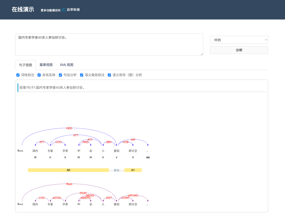Click the HED dependency arc label
Screen dimensions: 285x214
(x=69, y=128)
